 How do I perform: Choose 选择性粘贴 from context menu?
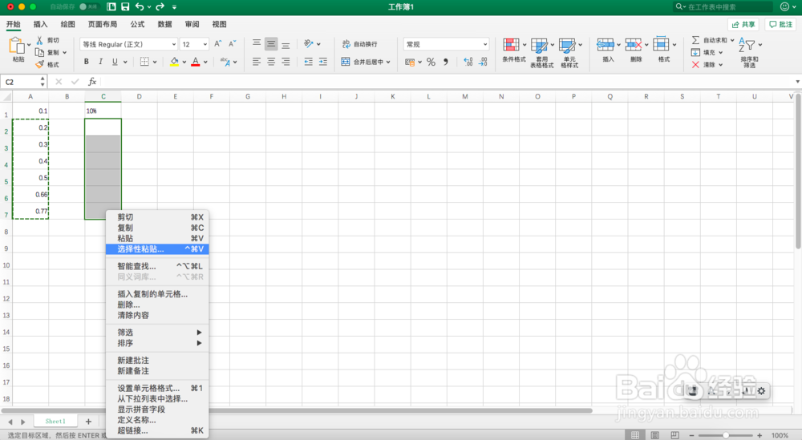157,249
